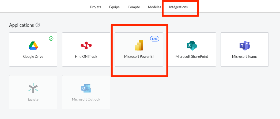Click the Applications section heading
This screenshot has width=280, height=119.
pos(21,25)
